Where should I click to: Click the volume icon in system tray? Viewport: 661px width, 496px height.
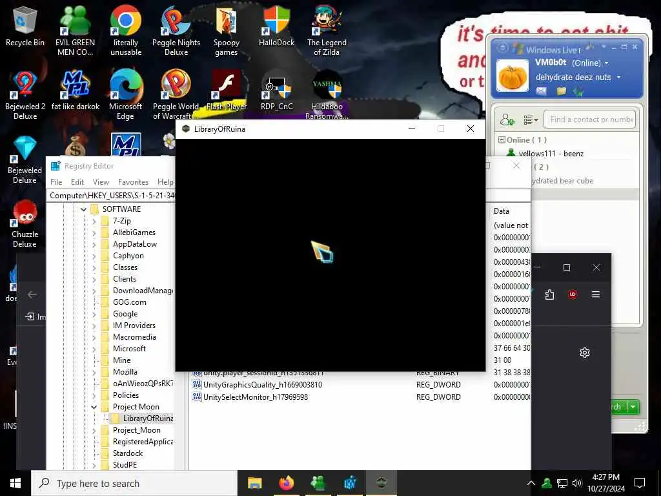pos(577,483)
